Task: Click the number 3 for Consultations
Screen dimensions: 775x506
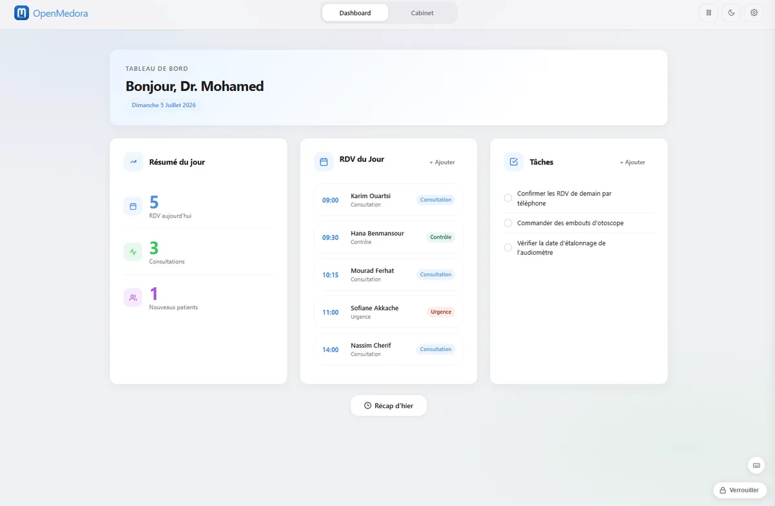Action: 154,248
